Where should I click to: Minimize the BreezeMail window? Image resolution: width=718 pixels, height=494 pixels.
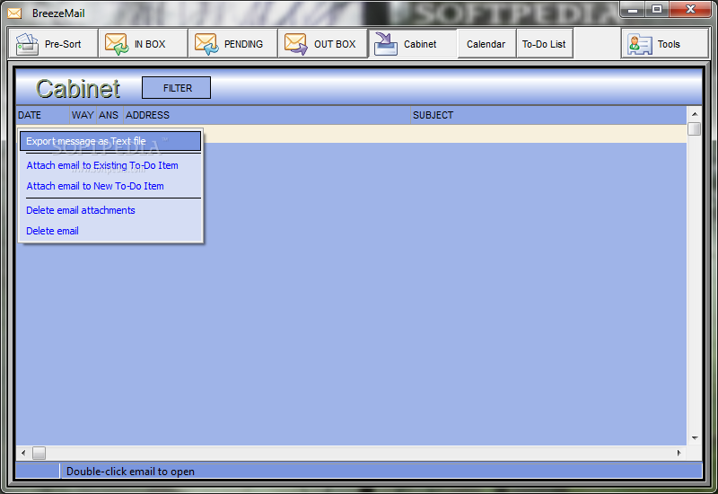coord(633,9)
